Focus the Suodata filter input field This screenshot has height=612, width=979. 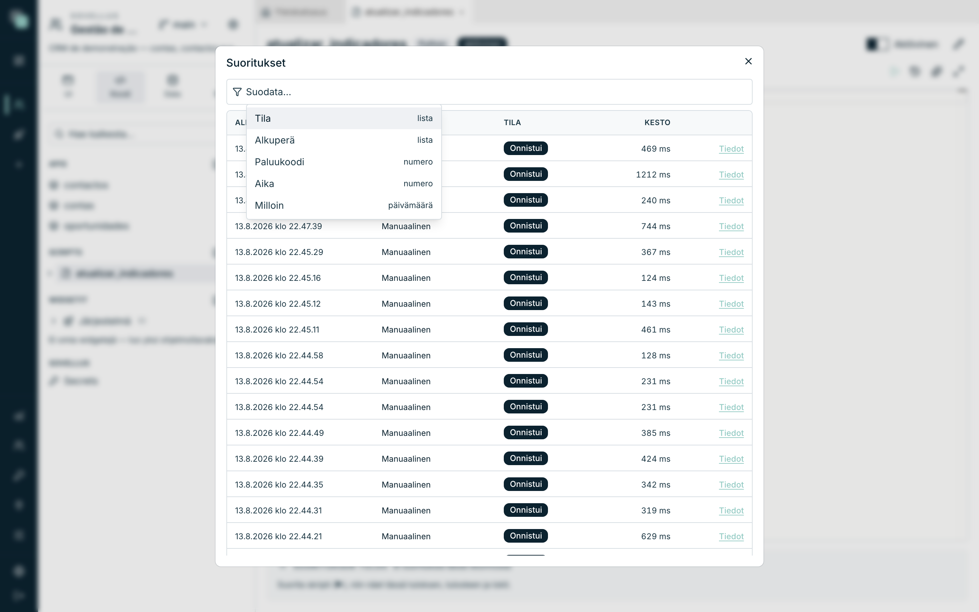click(x=489, y=92)
